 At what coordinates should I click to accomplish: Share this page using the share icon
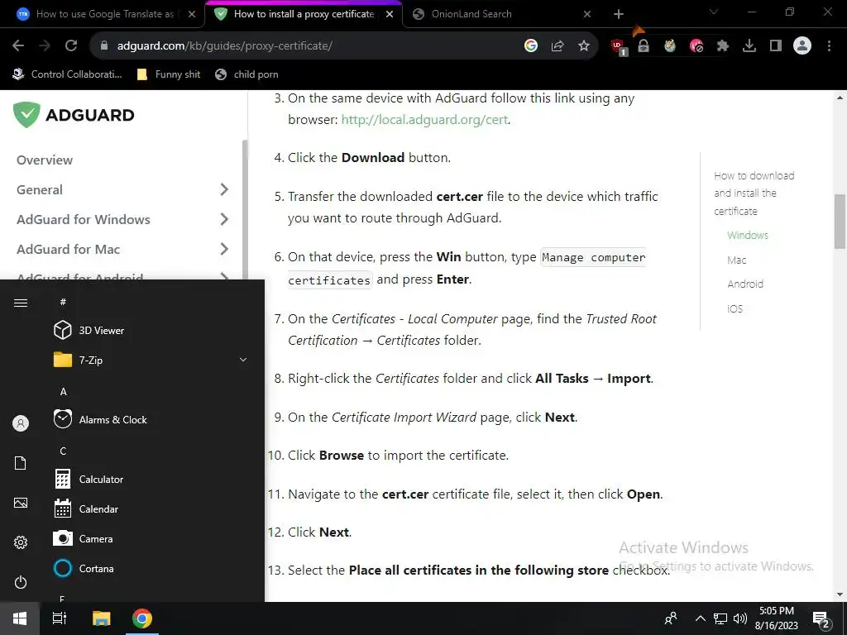557,46
